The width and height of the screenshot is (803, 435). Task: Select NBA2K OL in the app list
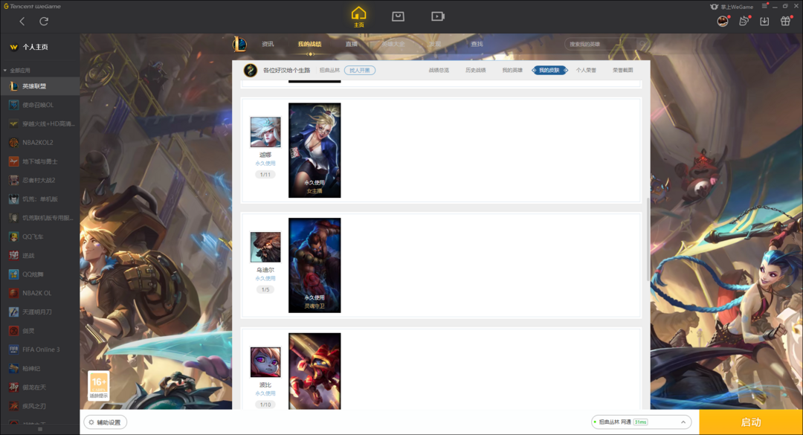tap(40, 293)
